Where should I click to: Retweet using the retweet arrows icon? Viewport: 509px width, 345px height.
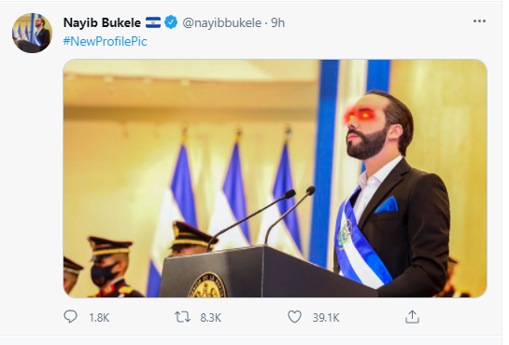coord(182,317)
